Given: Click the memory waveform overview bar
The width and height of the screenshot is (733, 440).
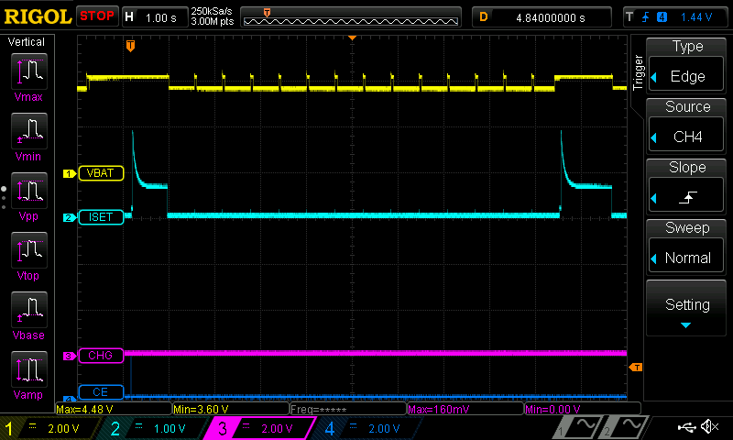Looking at the screenshot, I should 351,17.
